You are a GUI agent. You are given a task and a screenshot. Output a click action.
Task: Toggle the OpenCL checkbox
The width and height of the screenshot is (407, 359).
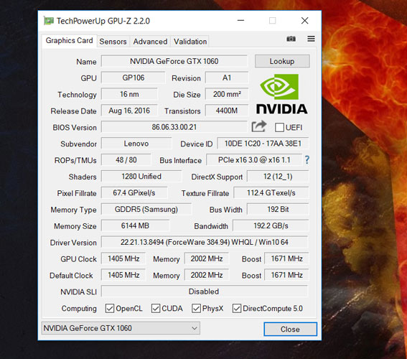pos(110,309)
